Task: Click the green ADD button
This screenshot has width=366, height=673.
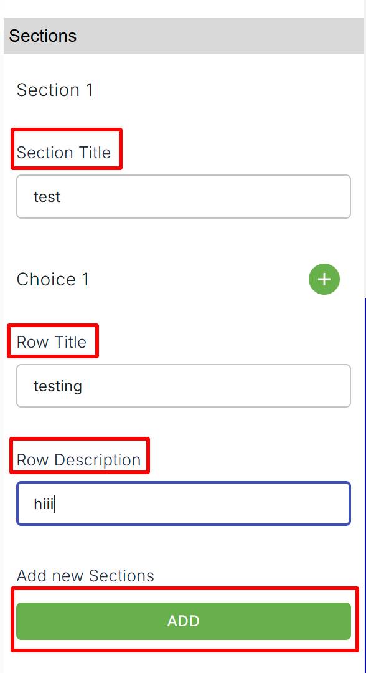Action: pos(184,621)
